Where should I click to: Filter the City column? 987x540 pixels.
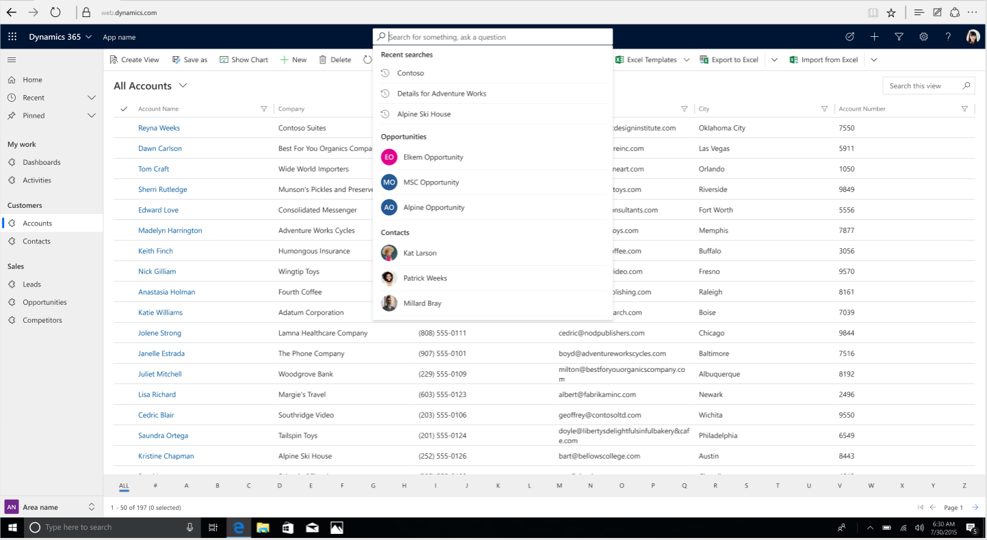pyautogui.click(x=825, y=109)
